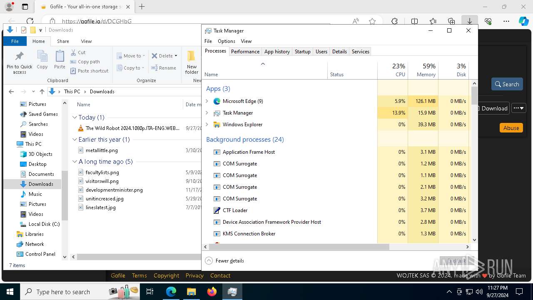Switch to the Performance tab
Screen dimensions: 533x300
point(245,52)
